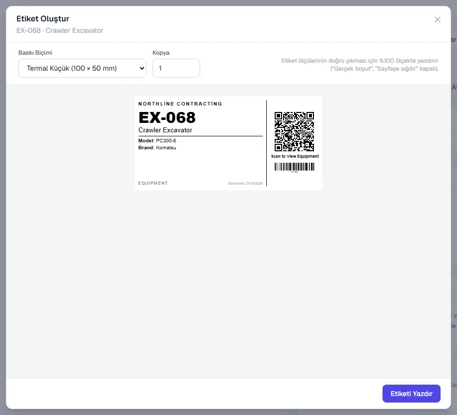This screenshot has width=457, height=415.
Task: Click the QR code on label preview
Action: click(x=294, y=131)
